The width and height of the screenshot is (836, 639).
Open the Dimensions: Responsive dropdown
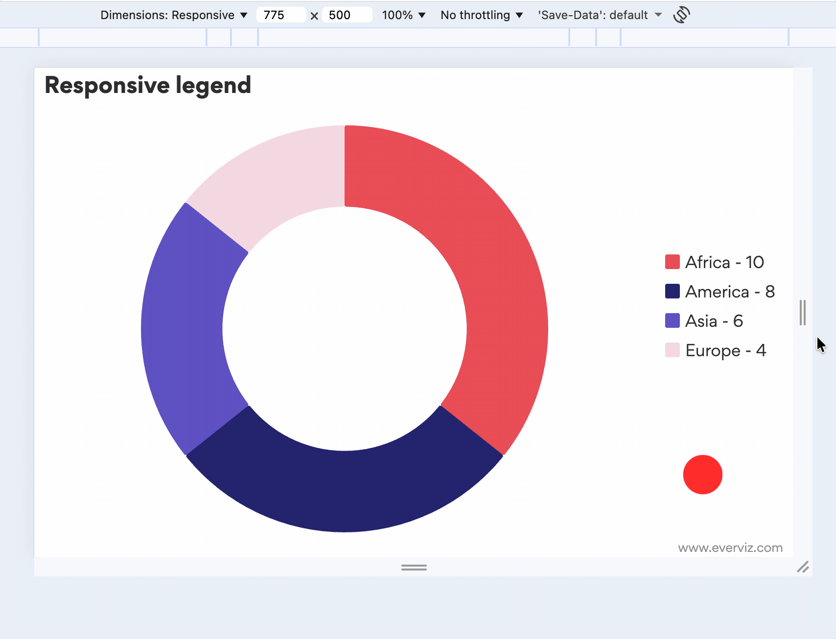pos(174,15)
